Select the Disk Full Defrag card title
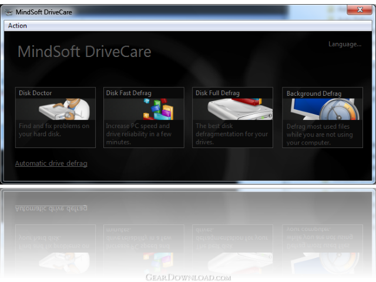Image resolution: width=376 pixels, height=282 pixels. coord(217,93)
